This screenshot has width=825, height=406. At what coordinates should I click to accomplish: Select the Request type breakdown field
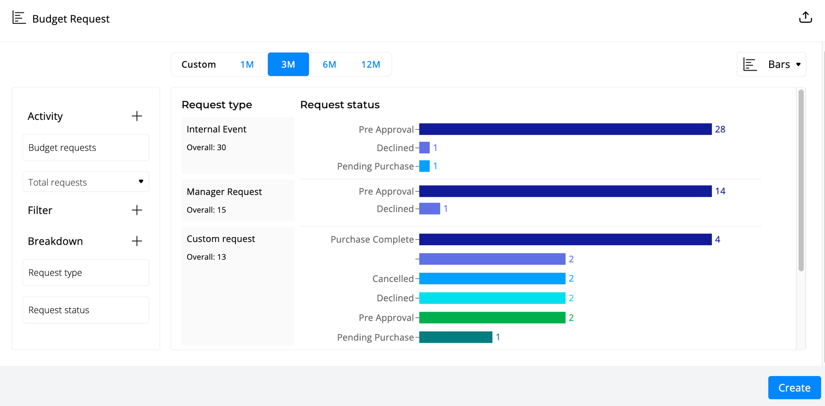tap(86, 273)
